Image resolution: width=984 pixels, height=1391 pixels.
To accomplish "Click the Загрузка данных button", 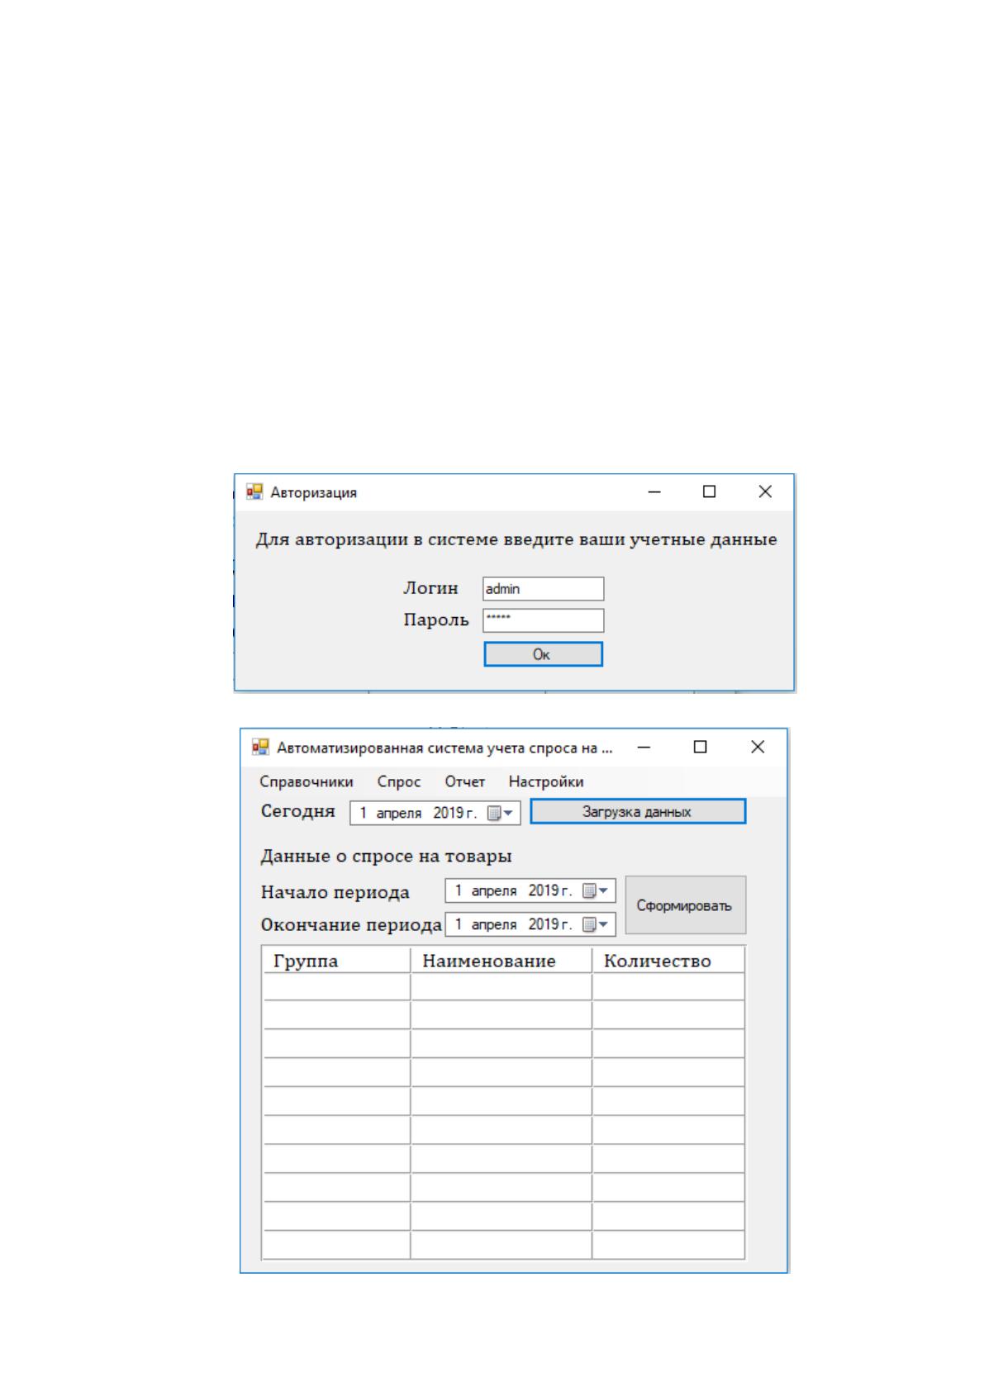I will (x=638, y=812).
